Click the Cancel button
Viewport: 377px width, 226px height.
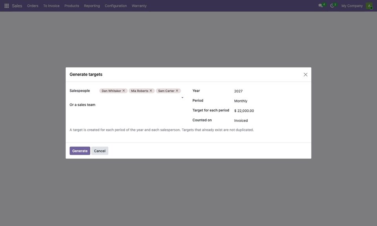click(x=99, y=151)
